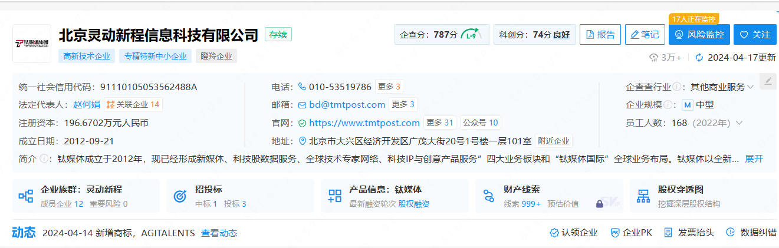The height and width of the screenshot is (248, 779).
Task: Open 公众号 10 official accounts
Action: coord(481,123)
